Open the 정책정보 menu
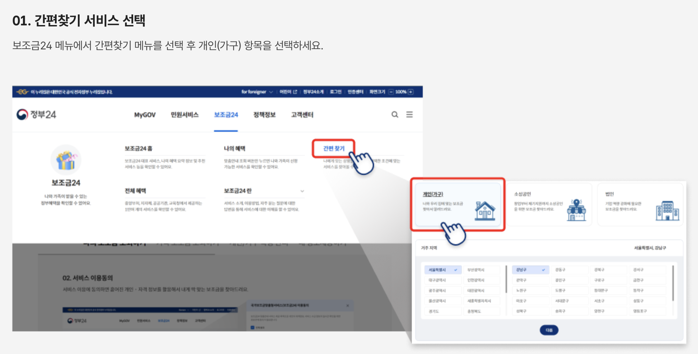 coord(264,115)
